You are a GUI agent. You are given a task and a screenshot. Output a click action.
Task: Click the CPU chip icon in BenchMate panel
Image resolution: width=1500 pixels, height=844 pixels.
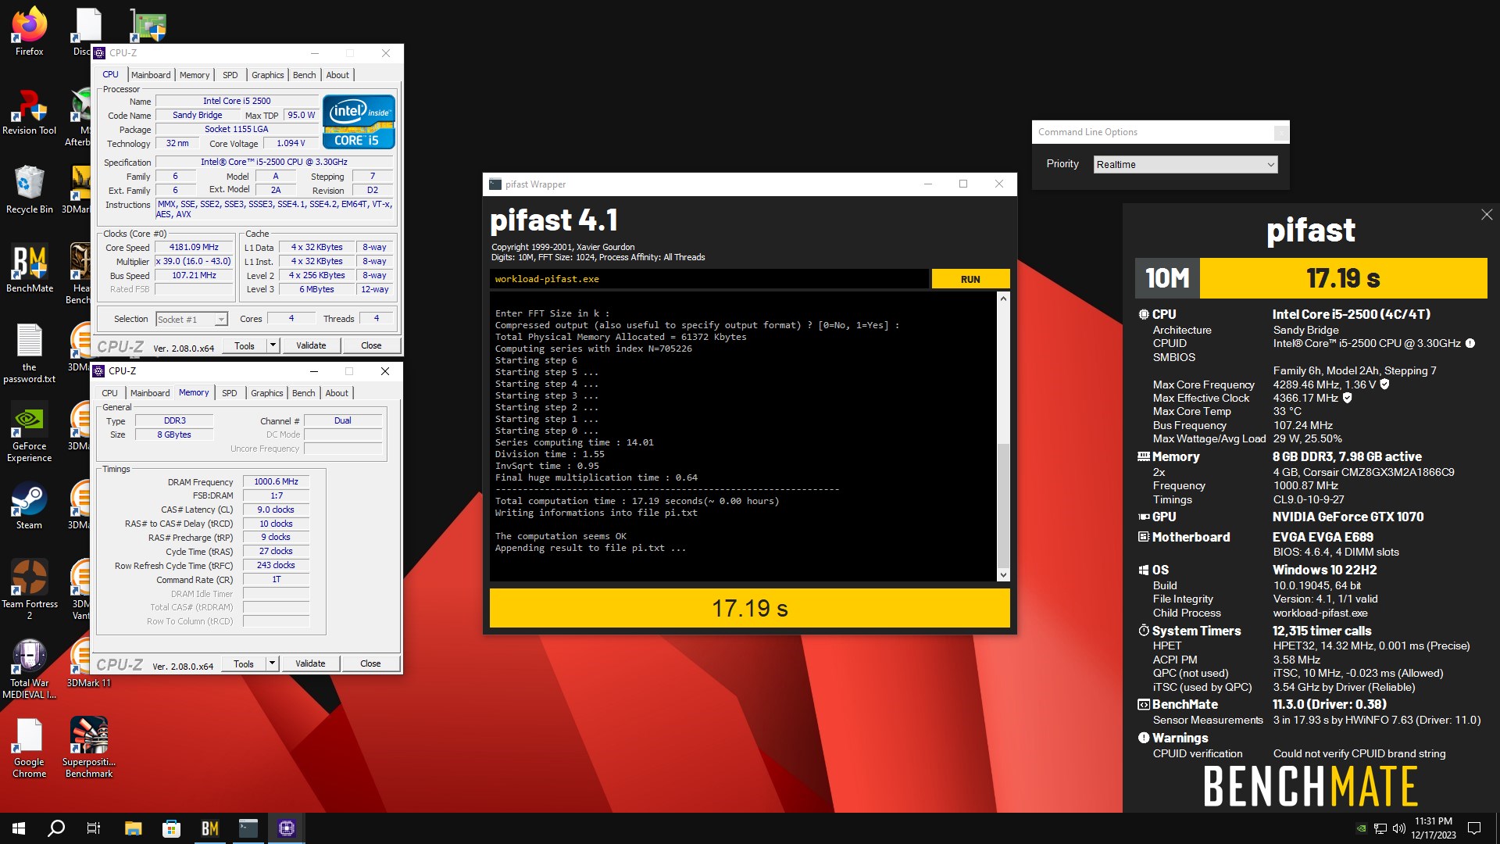(1144, 314)
